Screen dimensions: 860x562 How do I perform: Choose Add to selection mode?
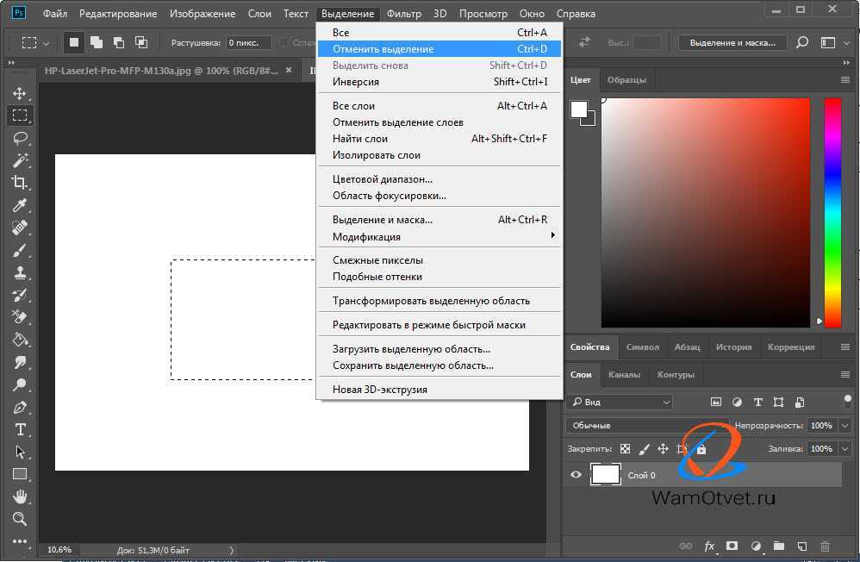click(97, 42)
